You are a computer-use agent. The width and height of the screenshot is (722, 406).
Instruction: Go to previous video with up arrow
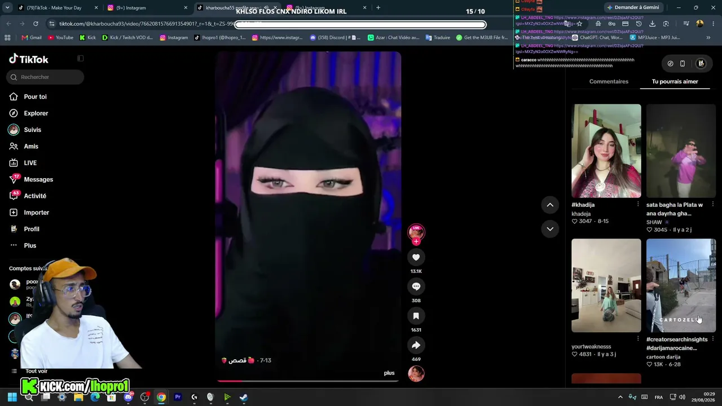[x=550, y=205]
